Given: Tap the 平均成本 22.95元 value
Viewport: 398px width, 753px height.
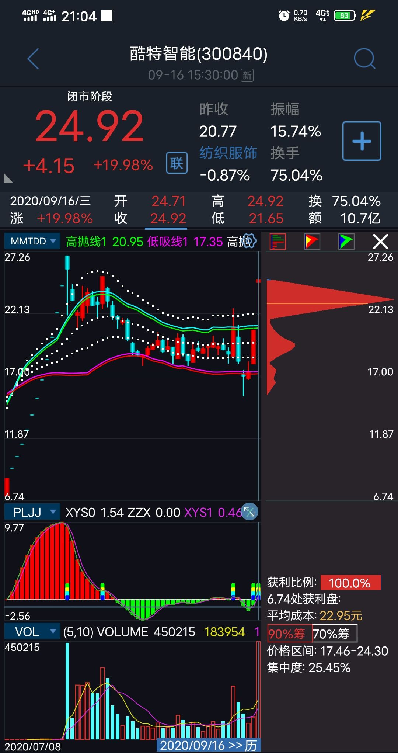Looking at the screenshot, I should point(341,615).
